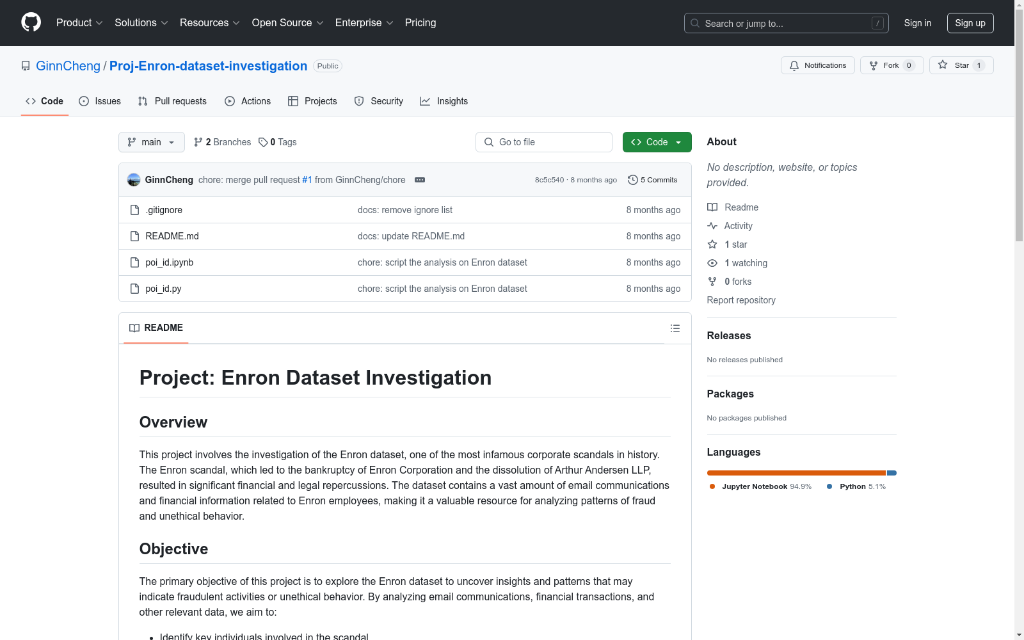The width and height of the screenshot is (1024, 640).
Task: Open Proj-Enron-dataset-investigation repository link
Action: pyautogui.click(x=208, y=66)
